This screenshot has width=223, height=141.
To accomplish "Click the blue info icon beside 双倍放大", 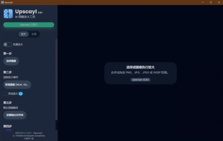I will click(x=21, y=93).
